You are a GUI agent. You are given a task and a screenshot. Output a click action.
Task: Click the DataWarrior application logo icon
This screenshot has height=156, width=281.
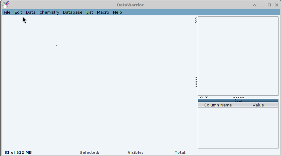(6, 5)
